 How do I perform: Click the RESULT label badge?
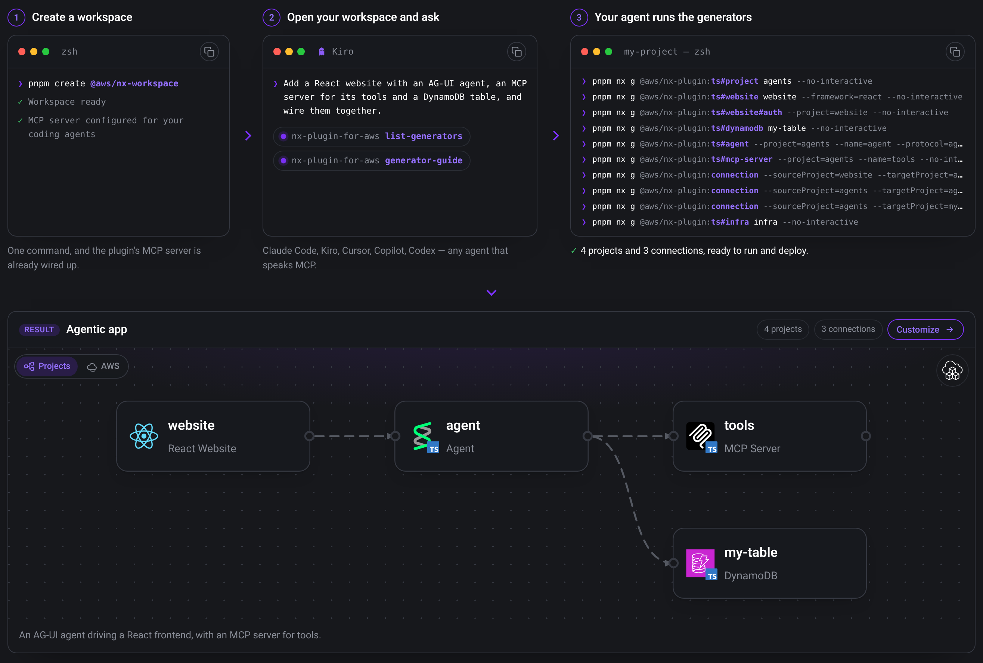tap(39, 329)
